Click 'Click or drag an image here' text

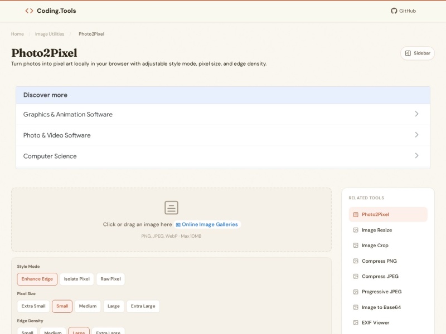point(137,224)
